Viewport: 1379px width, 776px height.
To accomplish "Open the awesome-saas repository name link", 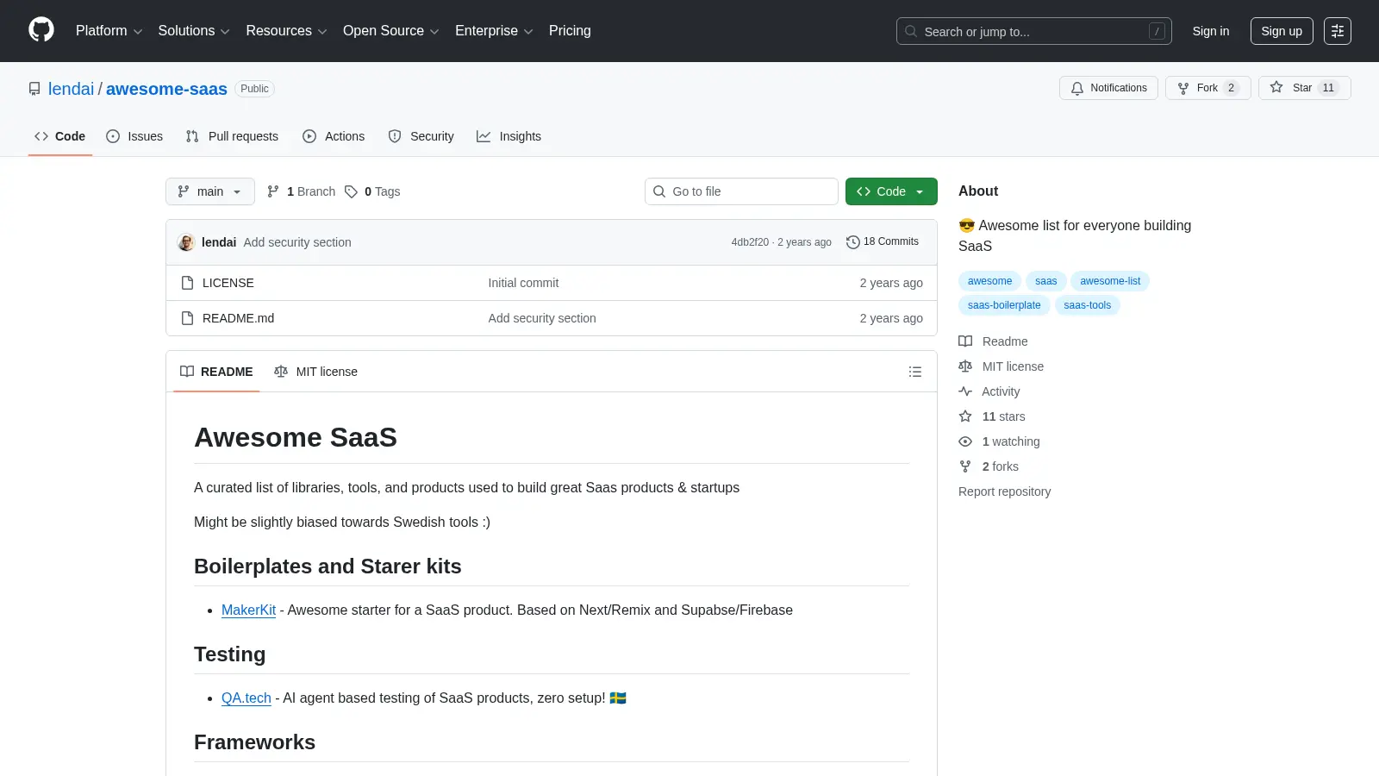I will pos(166,89).
